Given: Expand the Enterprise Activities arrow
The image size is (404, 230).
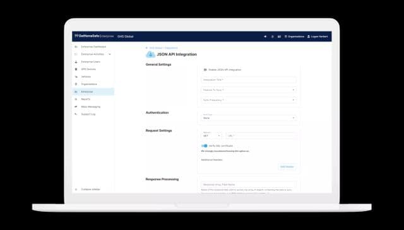Looking at the screenshot, I should (x=110, y=54).
